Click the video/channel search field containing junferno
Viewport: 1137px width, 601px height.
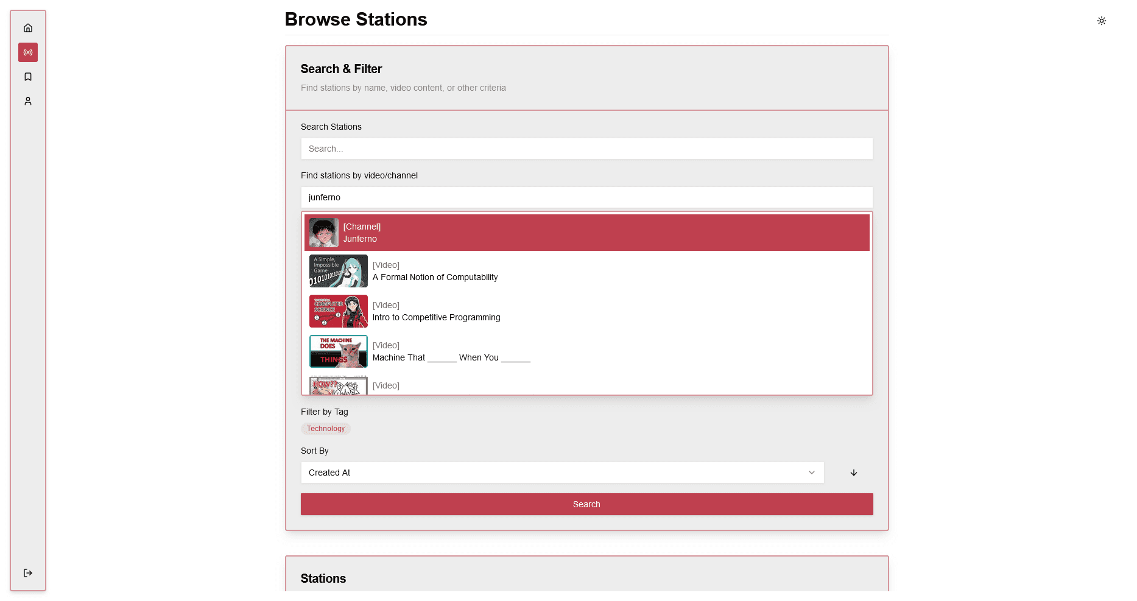(586, 197)
